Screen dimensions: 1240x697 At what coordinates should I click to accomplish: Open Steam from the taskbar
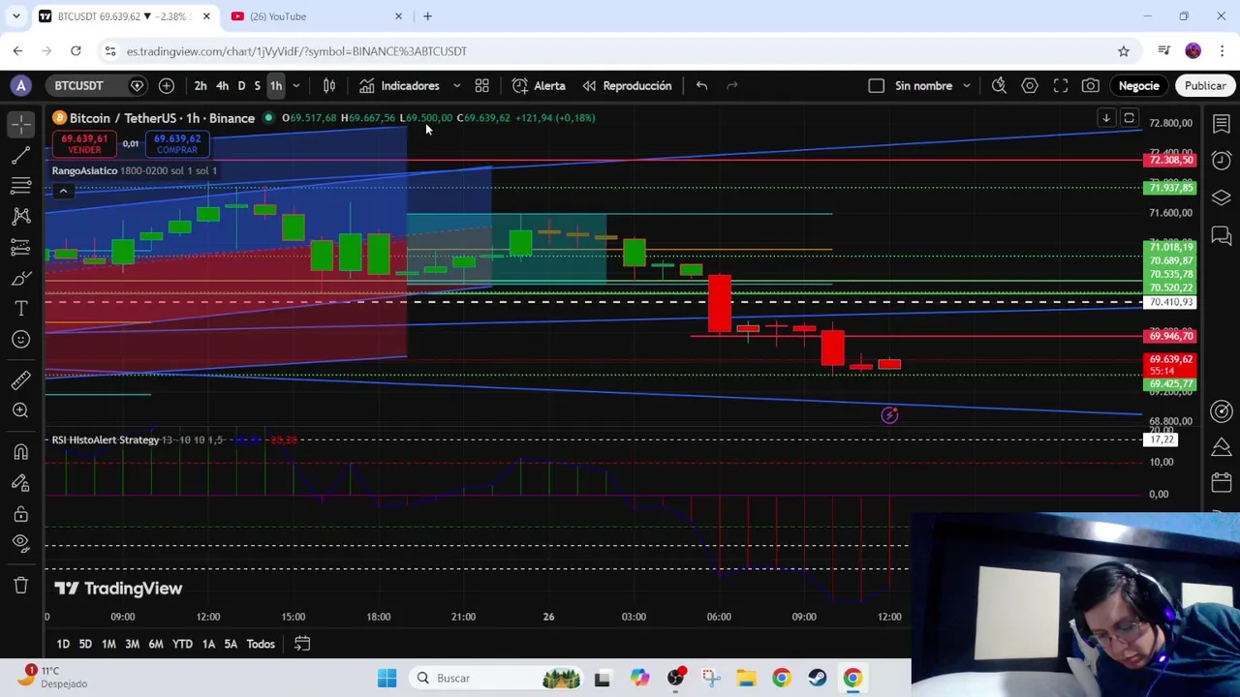[817, 678]
